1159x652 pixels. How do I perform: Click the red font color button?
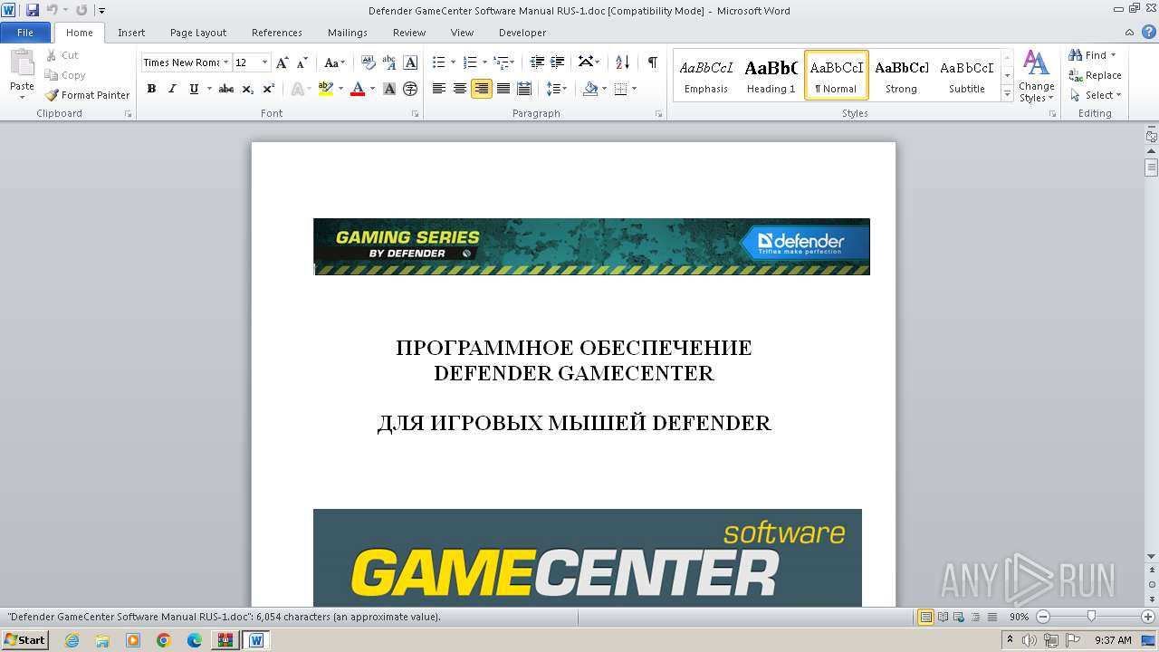pyautogui.click(x=358, y=89)
